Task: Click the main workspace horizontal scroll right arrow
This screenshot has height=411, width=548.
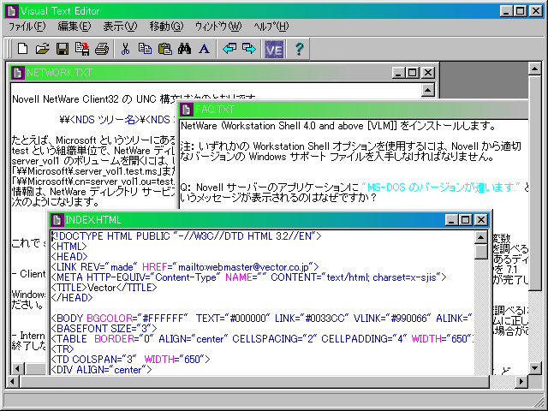Action: pos(521,381)
